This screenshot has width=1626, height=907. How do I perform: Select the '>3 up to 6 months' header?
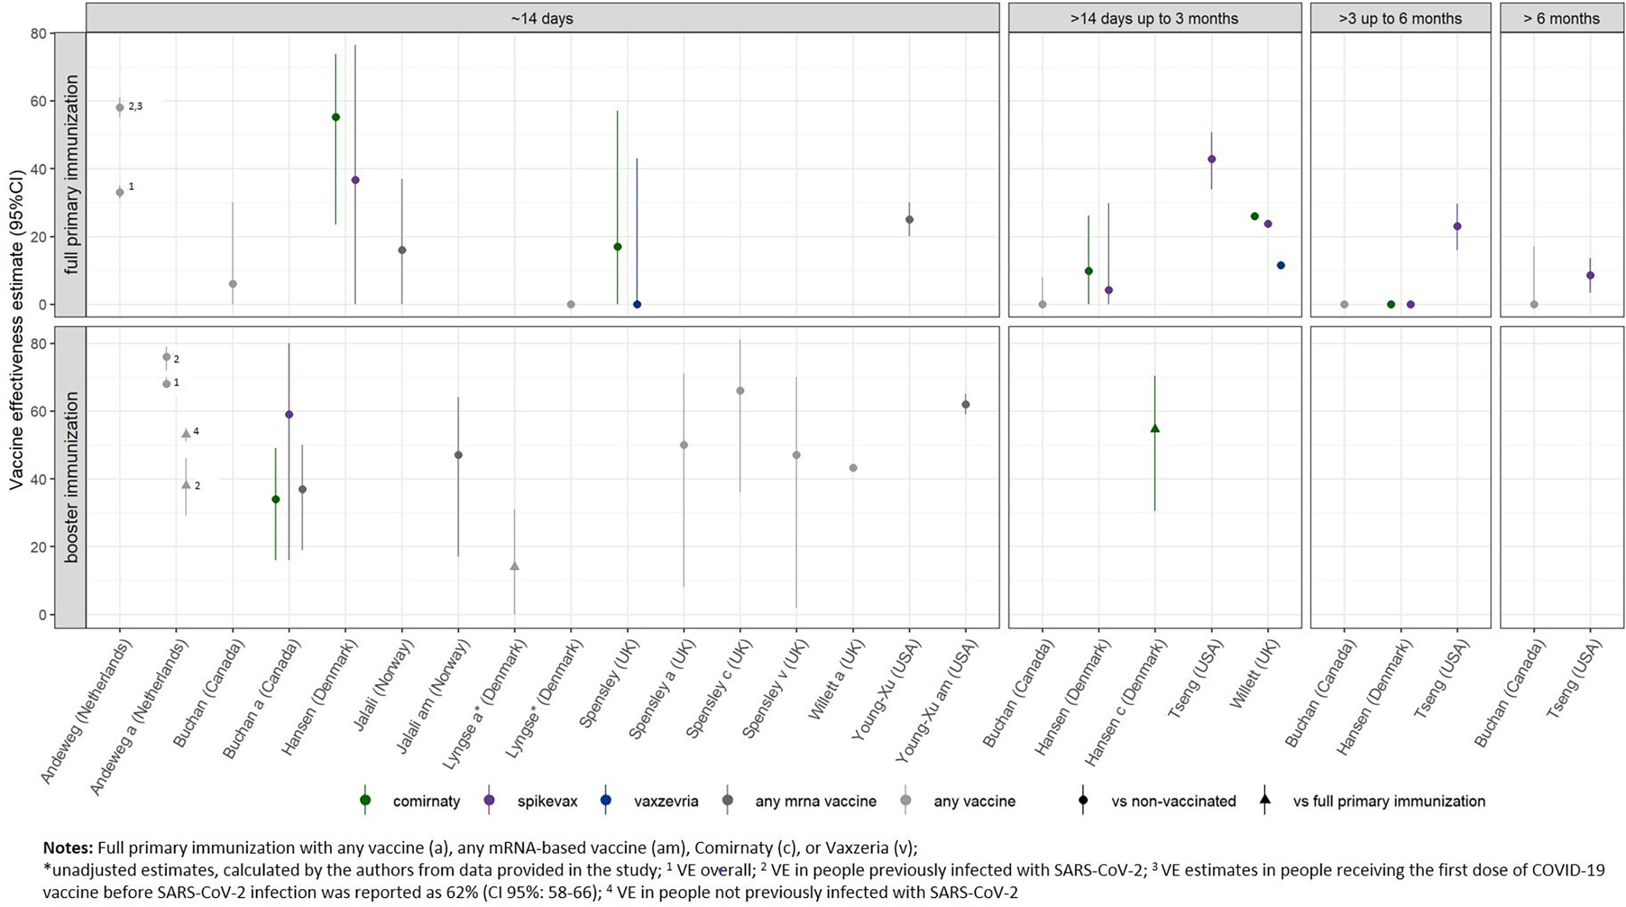(x=1400, y=18)
